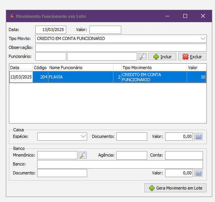Screen dimensions: 215x202
Task: Maximize the Movimento Funcionario em Lote window
Action: point(185,16)
